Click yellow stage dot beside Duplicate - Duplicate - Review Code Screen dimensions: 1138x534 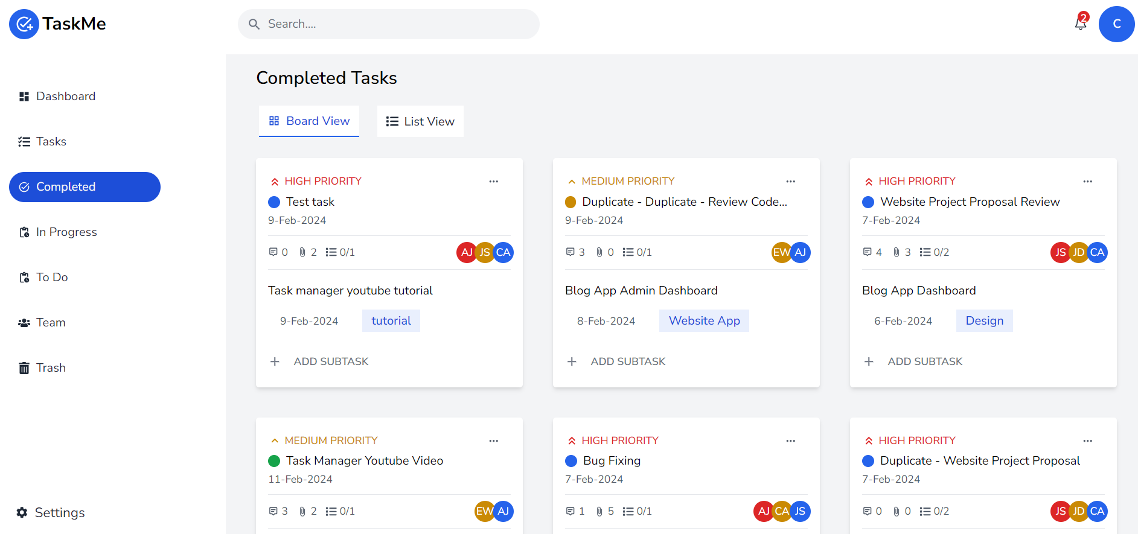pos(571,202)
